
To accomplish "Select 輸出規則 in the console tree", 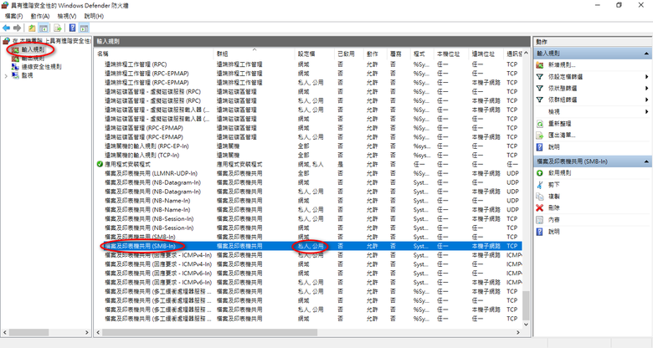I will (33, 59).
